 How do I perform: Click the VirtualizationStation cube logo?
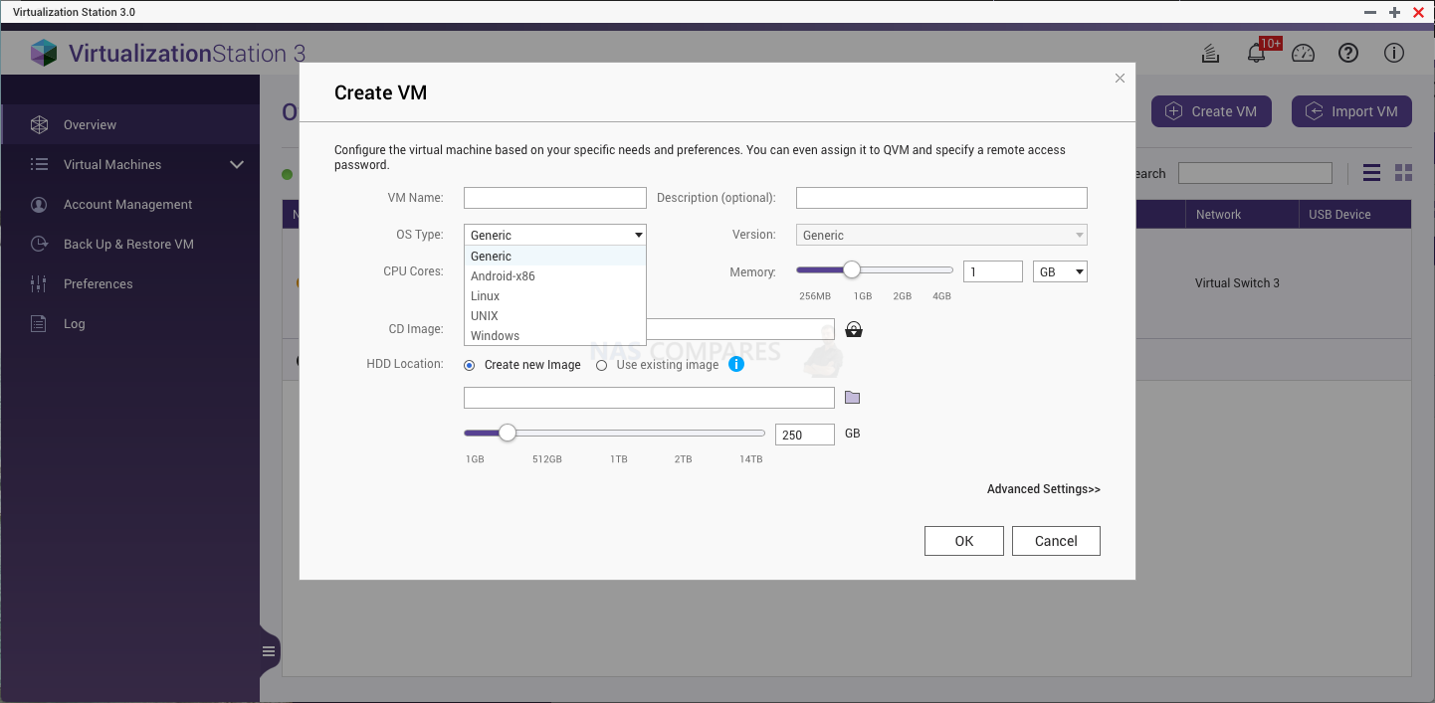(44, 53)
